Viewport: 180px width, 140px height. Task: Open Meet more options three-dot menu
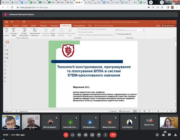[105, 135]
